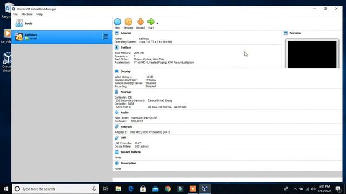346x194 pixels.
Task: Open the System settings header link
Action: click(125, 47)
